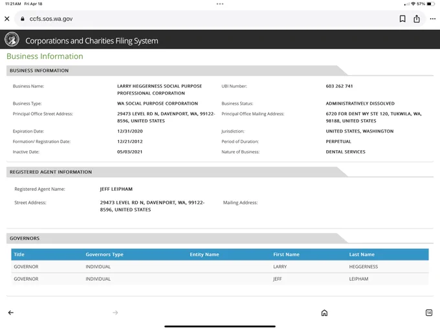Open the tabs counter showing 14
This screenshot has height=330, width=440.
point(429,313)
